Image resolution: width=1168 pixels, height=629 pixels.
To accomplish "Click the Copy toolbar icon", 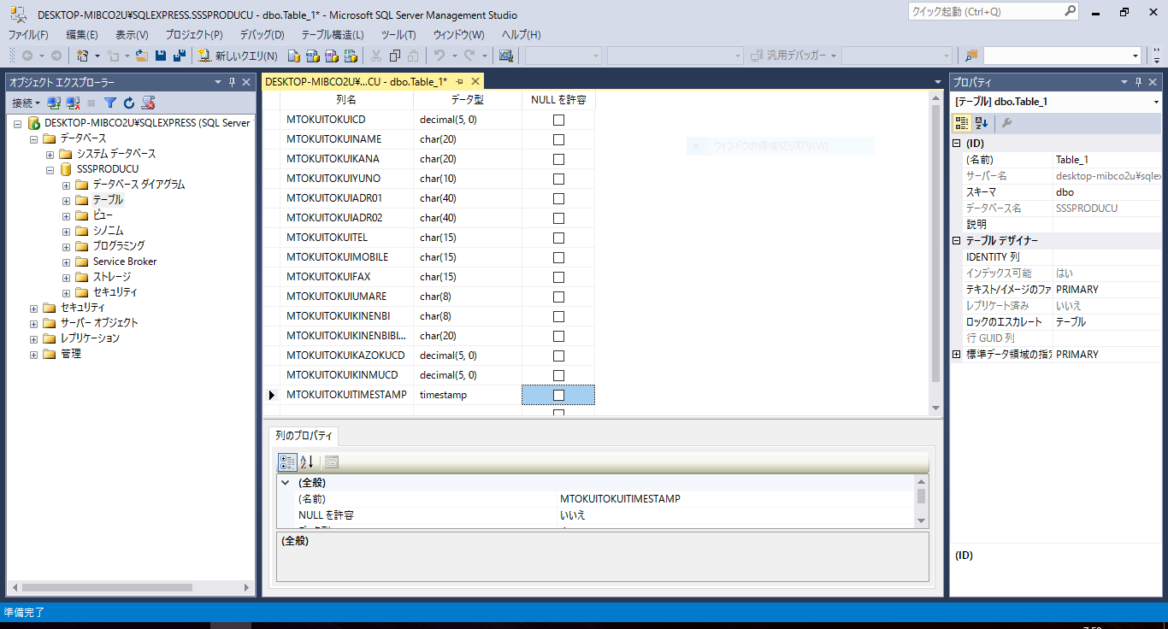I will [395, 56].
